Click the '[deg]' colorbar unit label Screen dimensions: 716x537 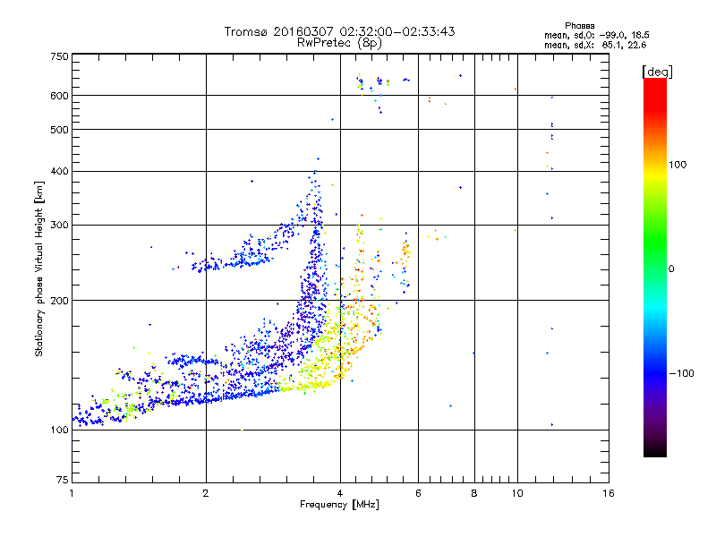(657, 72)
